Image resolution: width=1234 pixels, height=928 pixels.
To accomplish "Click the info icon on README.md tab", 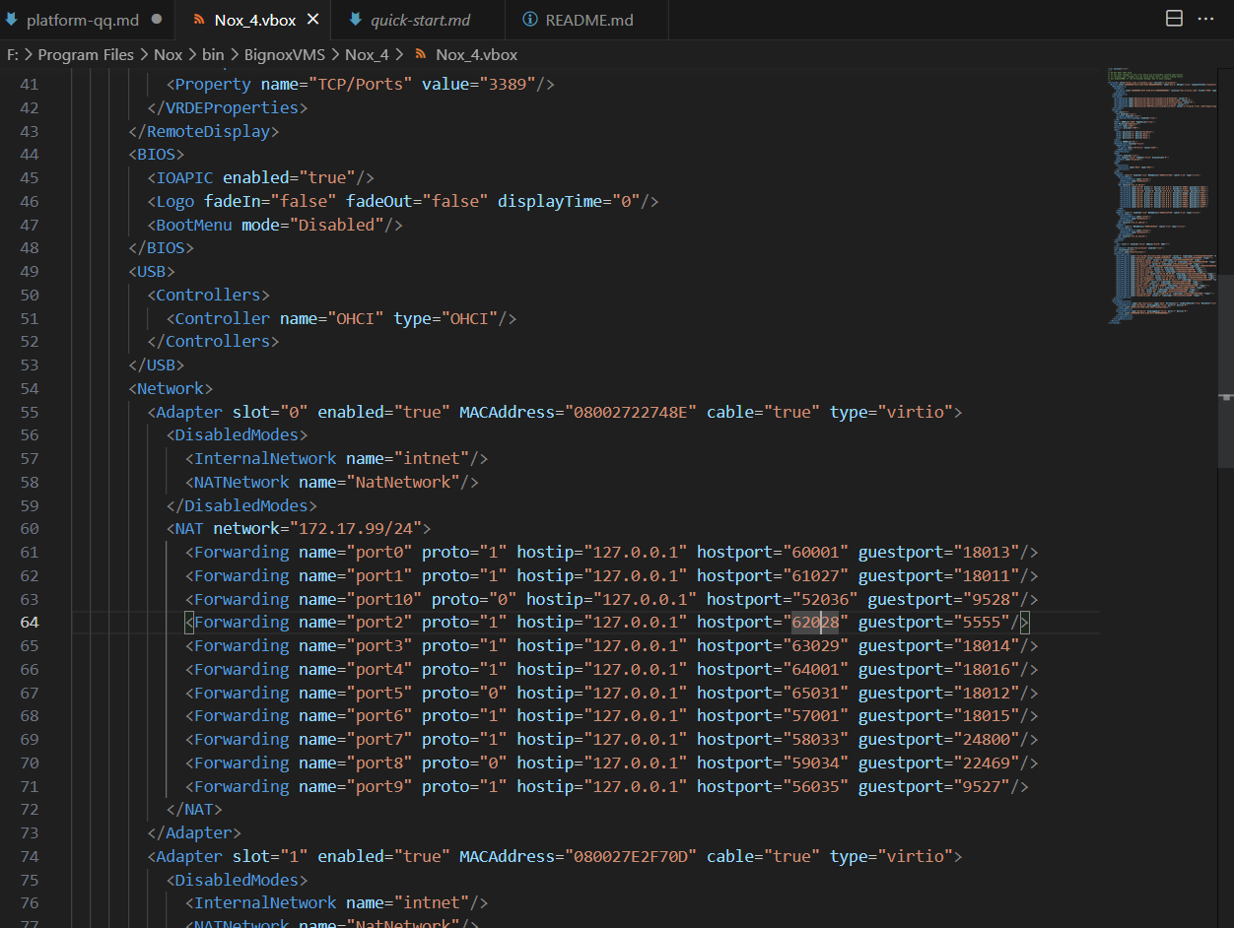I will [x=530, y=20].
